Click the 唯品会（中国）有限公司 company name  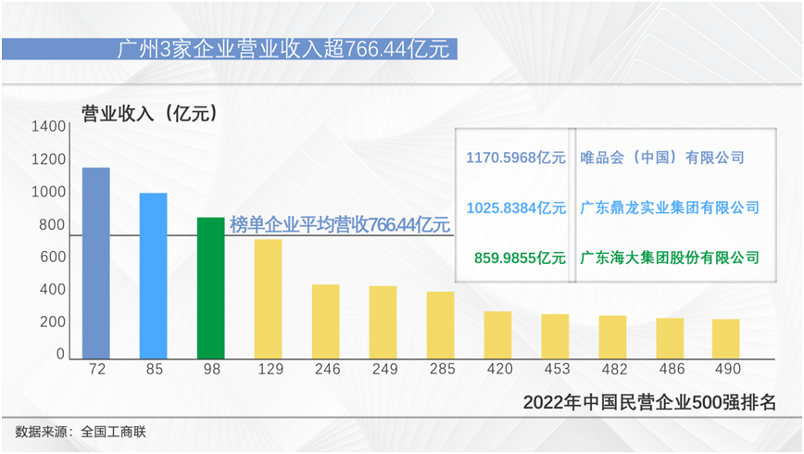click(x=661, y=158)
